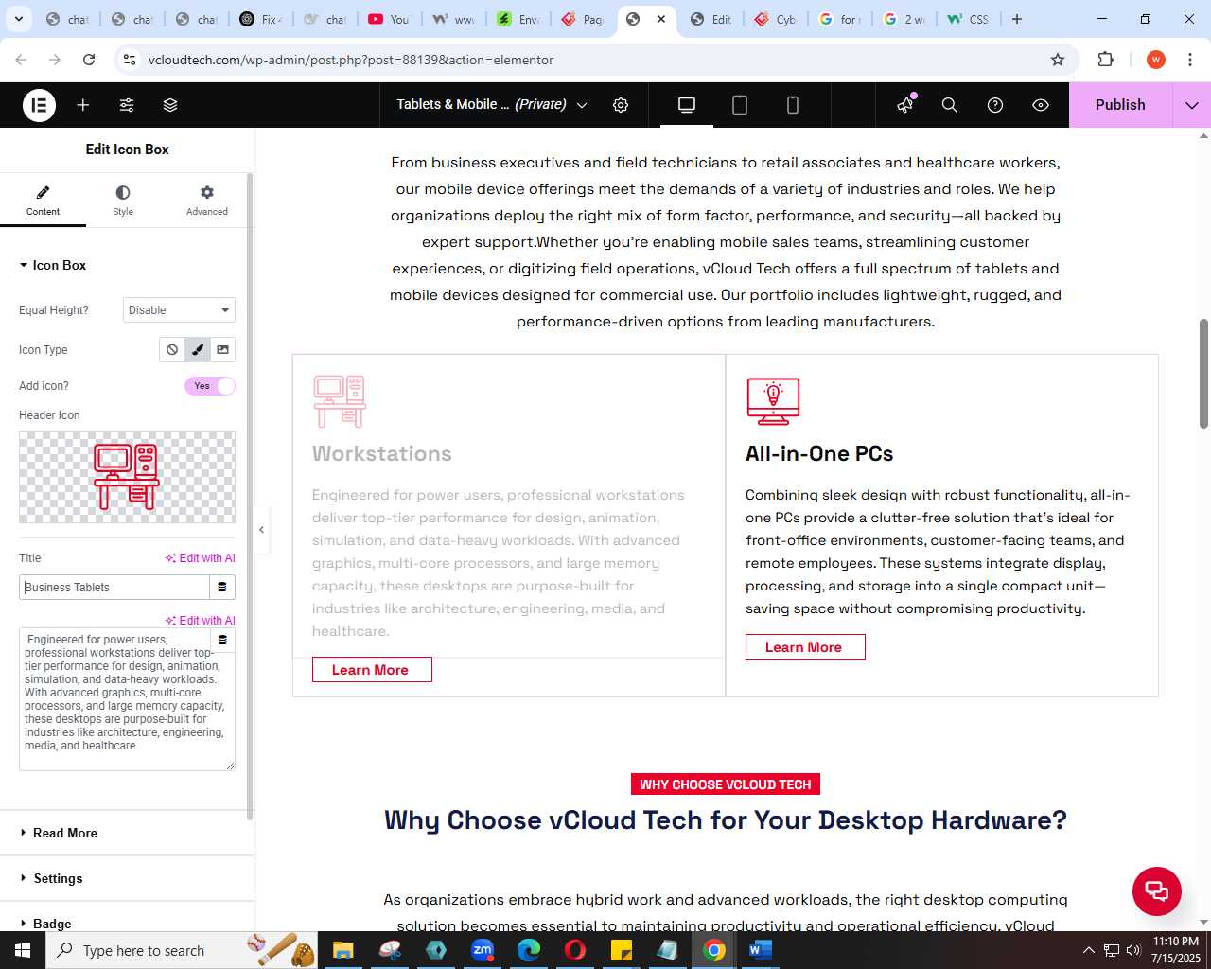Viewport: 1211px width, 969px height.
Task: Open the live chat bubble button
Action: [1157, 890]
